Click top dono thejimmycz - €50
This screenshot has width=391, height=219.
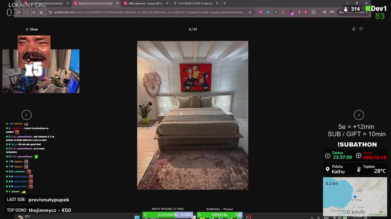(50, 210)
